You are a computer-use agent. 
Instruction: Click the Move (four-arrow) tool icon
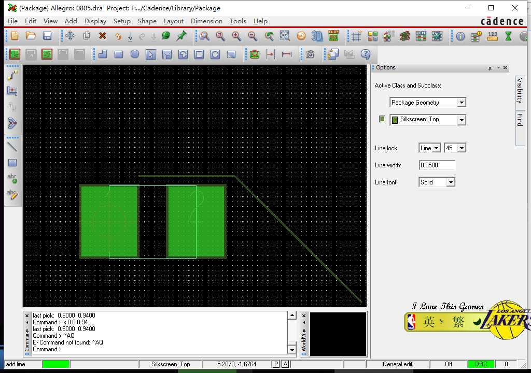70,36
